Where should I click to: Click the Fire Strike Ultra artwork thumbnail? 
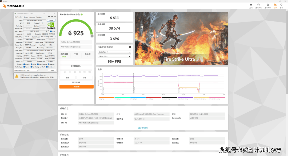(x=181, y=39)
